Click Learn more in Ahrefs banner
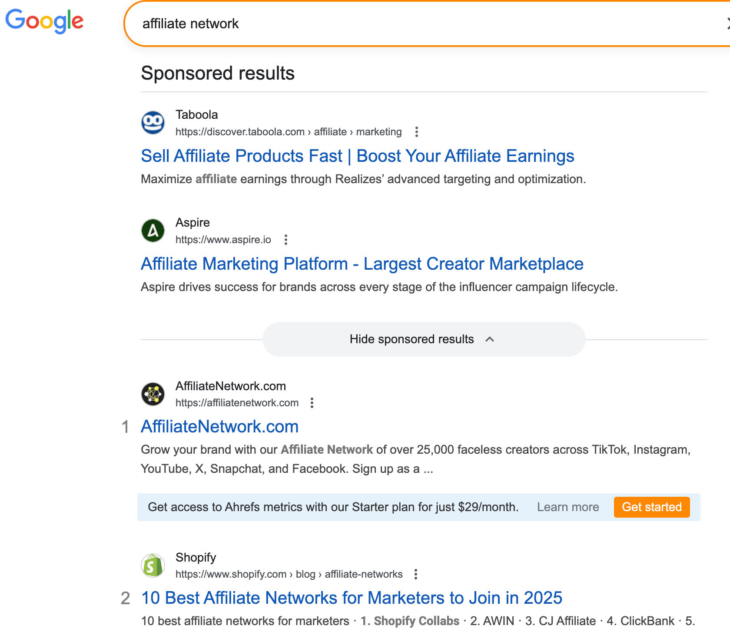Screen dimensions: 730x629 567,507
